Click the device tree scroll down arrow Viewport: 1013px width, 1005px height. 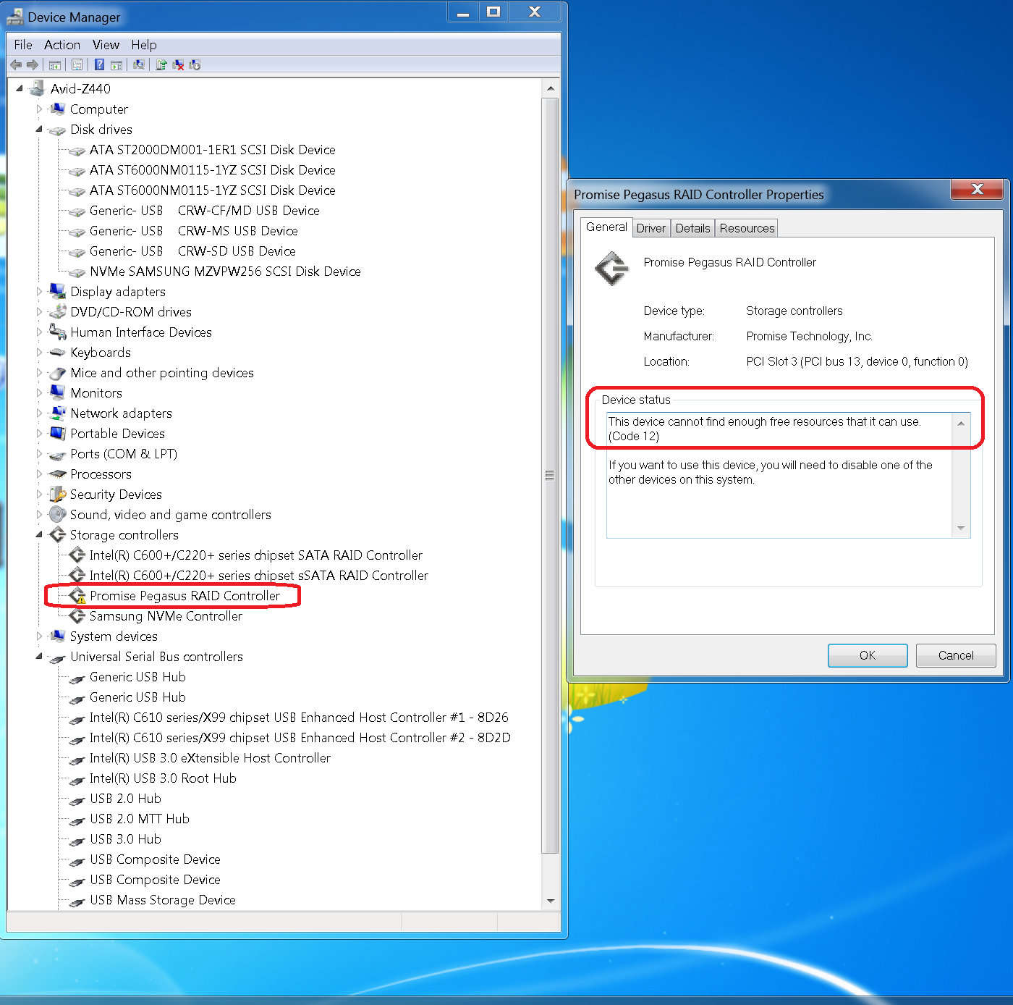[x=550, y=901]
